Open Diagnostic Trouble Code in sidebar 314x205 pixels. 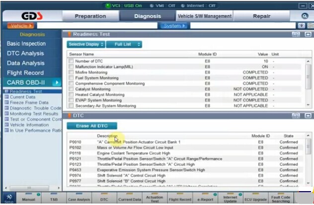pyautogui.click(x=35, y=108)
